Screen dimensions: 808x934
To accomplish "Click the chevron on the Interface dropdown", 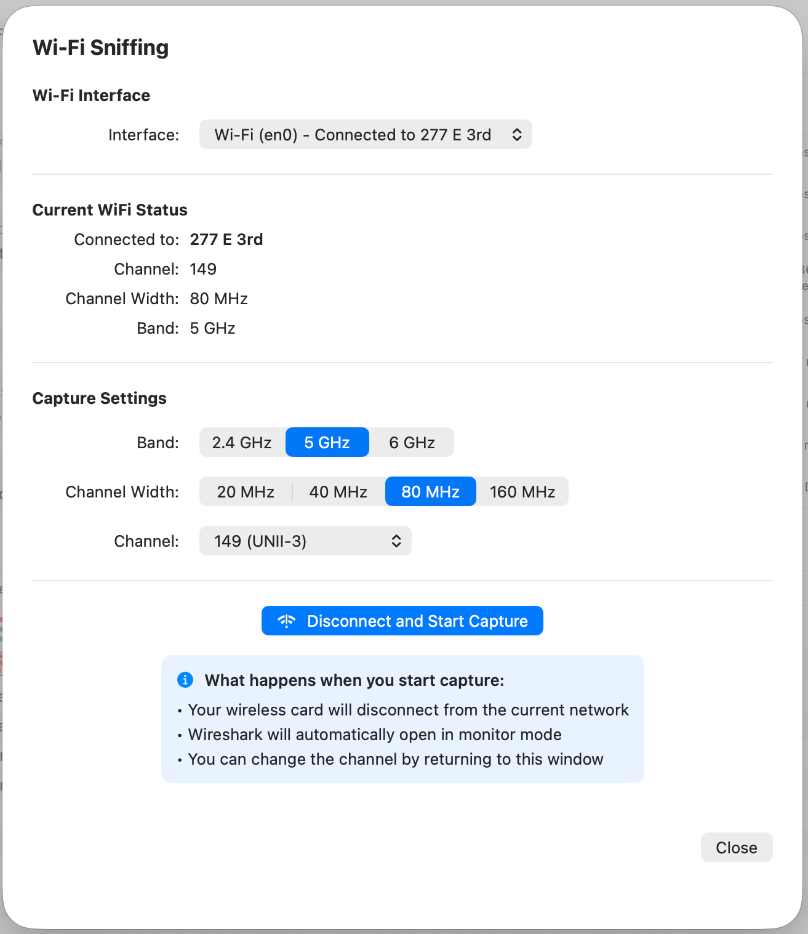I will coord(518,134).
